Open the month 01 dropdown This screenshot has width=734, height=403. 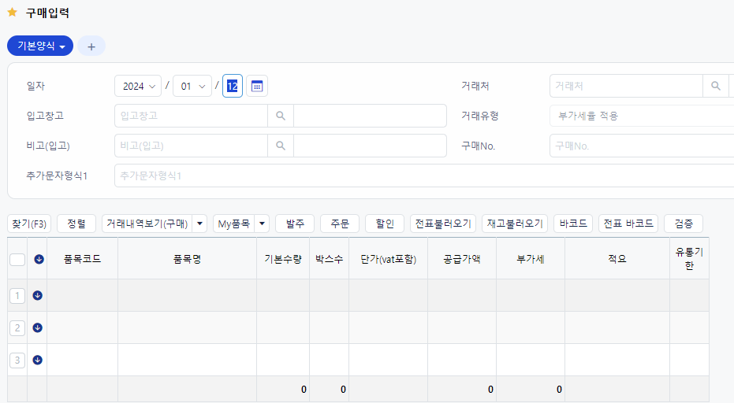[x=192, y=86]
